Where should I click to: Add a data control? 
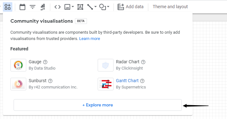click(x=43, y=7)
